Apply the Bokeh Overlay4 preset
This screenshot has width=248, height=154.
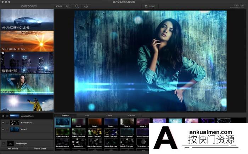[79, 133]
